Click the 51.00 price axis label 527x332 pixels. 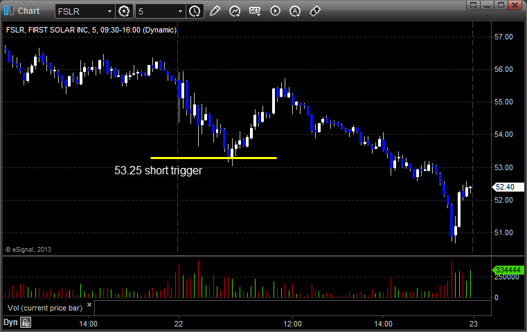(503, 232)
